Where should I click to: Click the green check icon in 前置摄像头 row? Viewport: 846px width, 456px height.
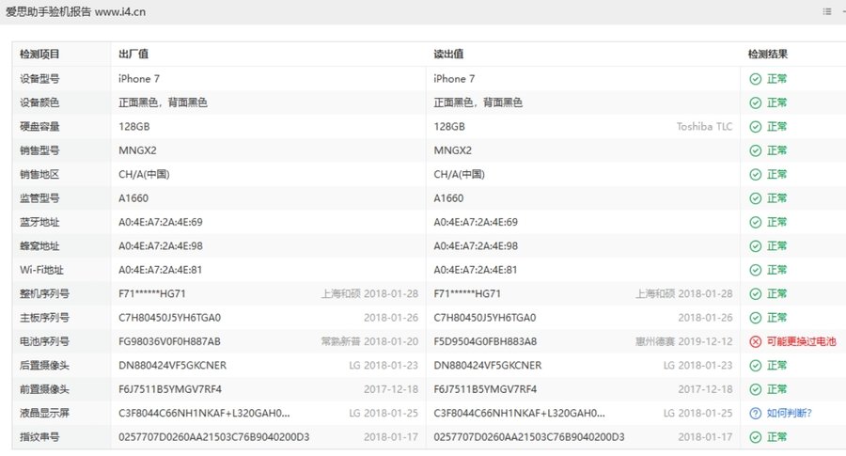click(756, 389)
